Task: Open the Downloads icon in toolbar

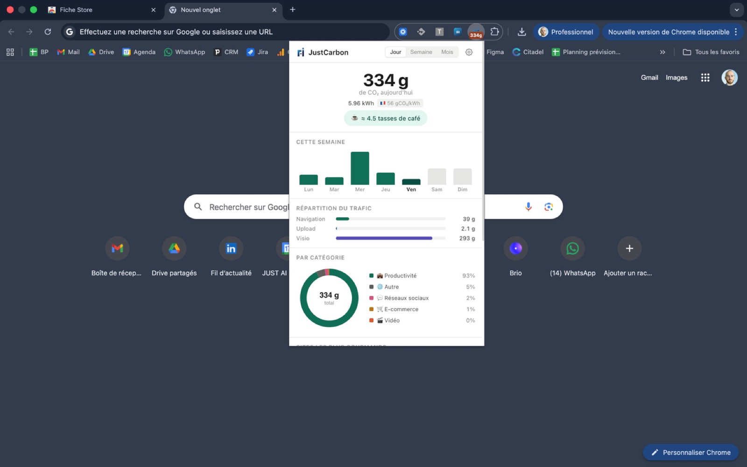Action: pyautogui.click(x=521, y=32)
